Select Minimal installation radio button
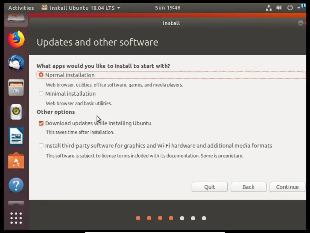 [x=41, y=93]
